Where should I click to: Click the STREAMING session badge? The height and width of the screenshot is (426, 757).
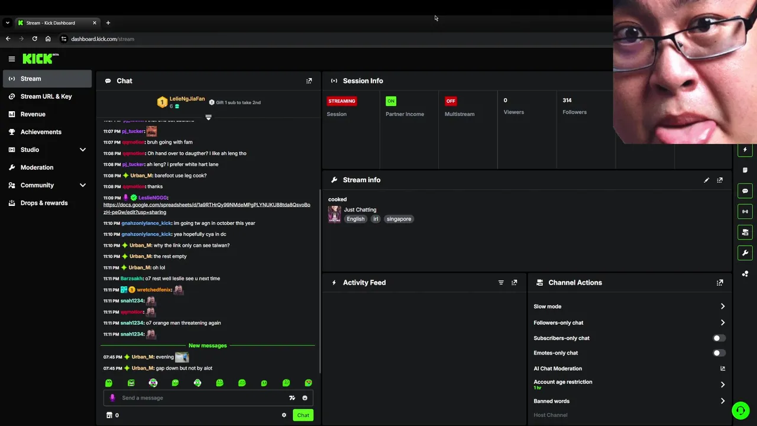[x=342, y=101]
